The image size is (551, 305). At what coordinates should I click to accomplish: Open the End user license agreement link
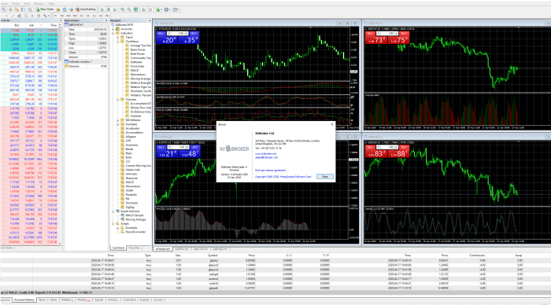[271, 171]
